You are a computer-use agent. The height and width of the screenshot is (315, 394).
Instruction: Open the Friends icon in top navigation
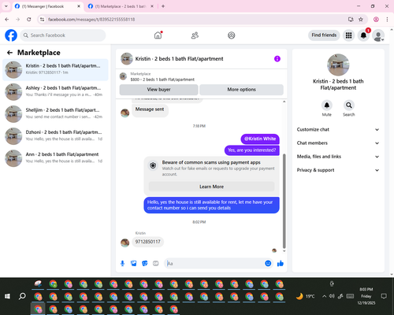pyautogui.click(x=195, y=35)
